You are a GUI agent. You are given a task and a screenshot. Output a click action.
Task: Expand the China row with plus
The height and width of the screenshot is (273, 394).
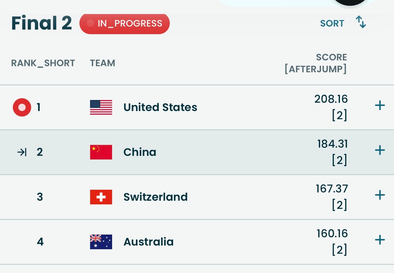point(380,150)
